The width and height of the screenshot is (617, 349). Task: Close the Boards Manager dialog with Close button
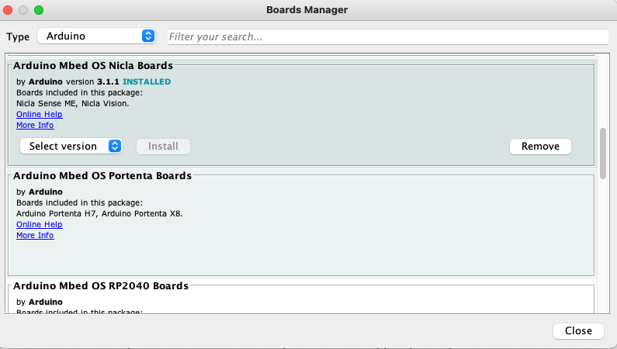click(578, 331)
